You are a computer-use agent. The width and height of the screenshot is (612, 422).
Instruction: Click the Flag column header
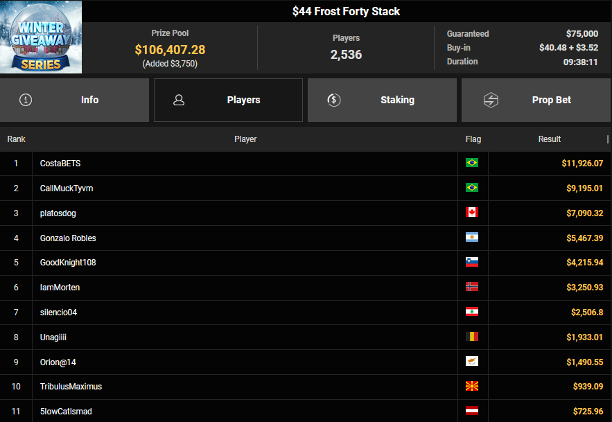(473, 139)
